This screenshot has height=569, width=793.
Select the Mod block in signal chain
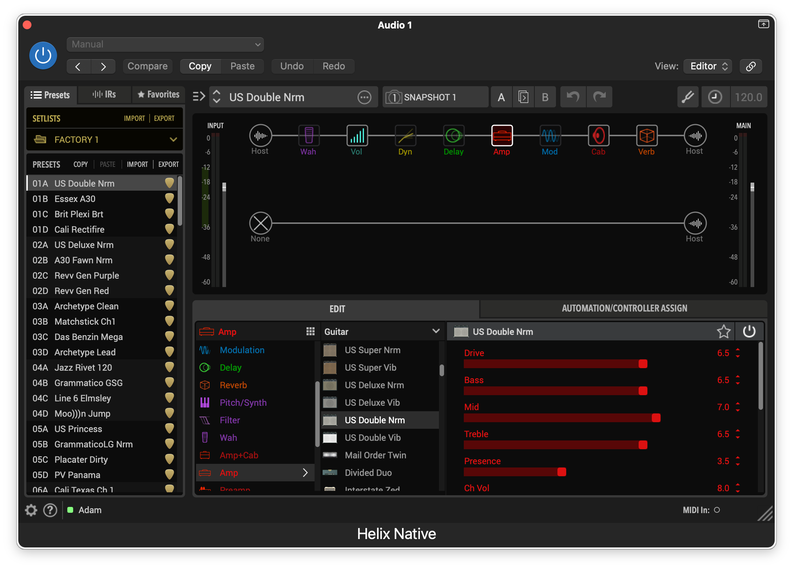pos(550,135)
